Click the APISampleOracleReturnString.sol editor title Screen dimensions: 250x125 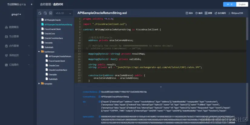(x=102, y=13)
